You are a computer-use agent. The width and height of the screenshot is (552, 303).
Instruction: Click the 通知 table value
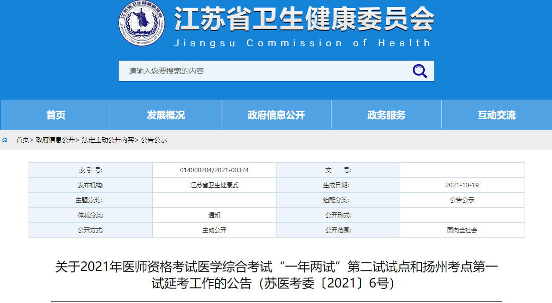[214, 215]
